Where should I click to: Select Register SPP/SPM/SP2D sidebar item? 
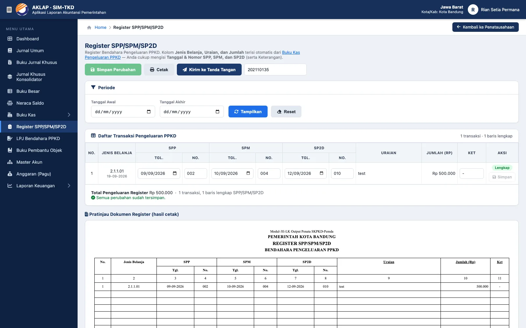coord(39,127)
